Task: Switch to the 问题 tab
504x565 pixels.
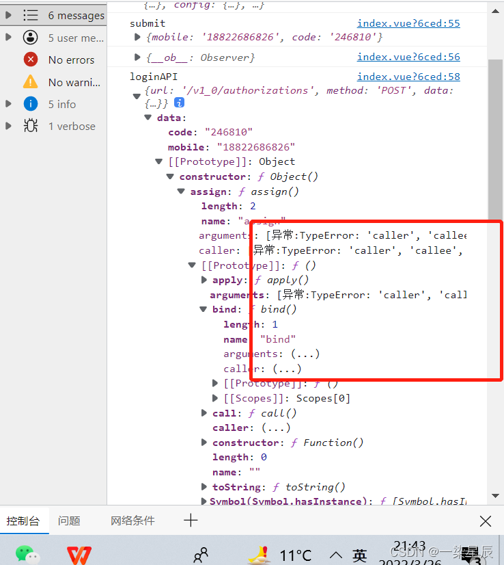Action: click(x=69, y=521)
